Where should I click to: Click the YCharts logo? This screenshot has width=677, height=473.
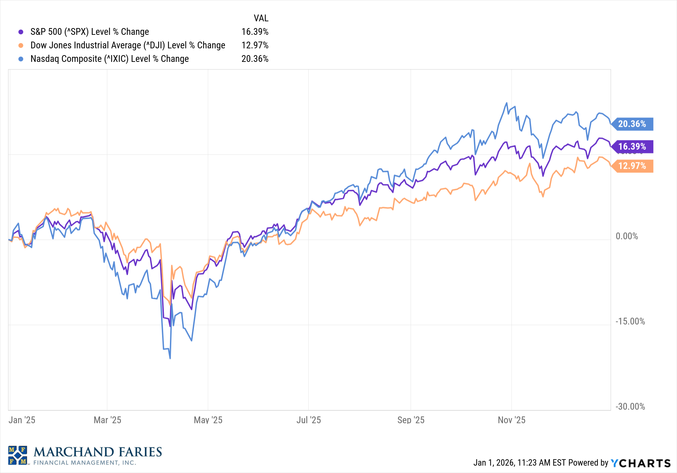click(x=640, y=463)
